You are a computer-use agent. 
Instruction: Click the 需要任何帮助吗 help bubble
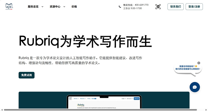coord(188,69)
